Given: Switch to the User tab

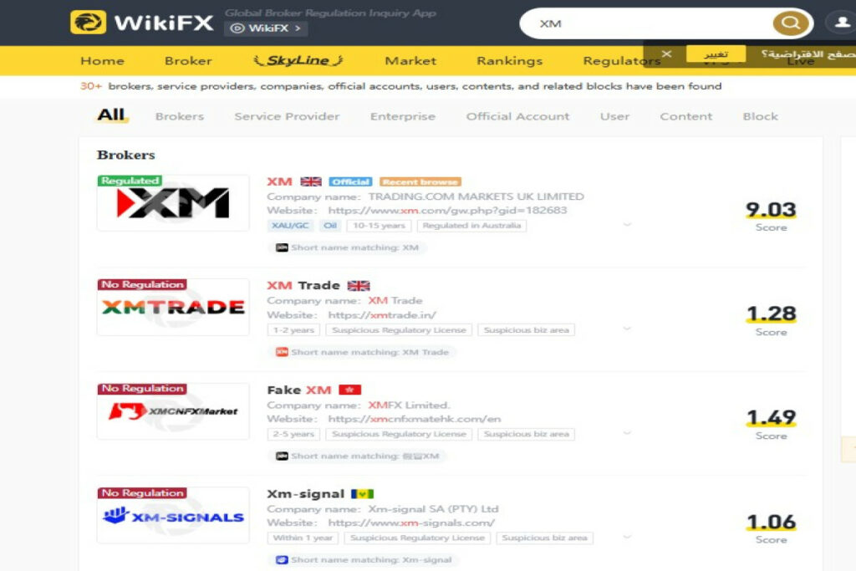Looking at the screenshot, I should click(x=614, y=116).
